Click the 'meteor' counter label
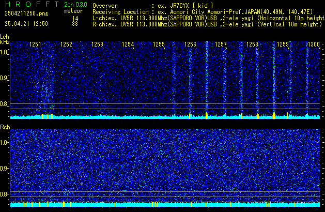 (73, 11)
